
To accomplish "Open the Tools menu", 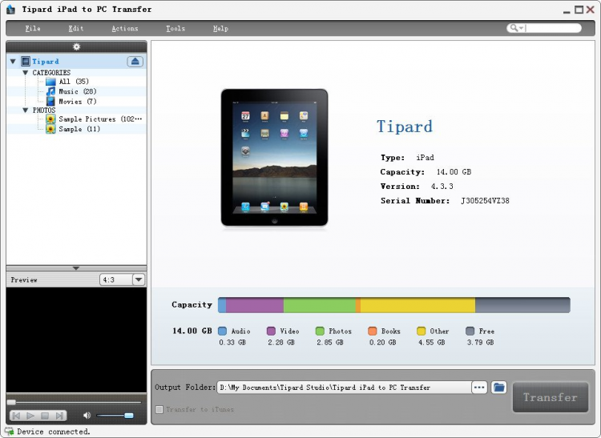I will click(x=175, y=28).
